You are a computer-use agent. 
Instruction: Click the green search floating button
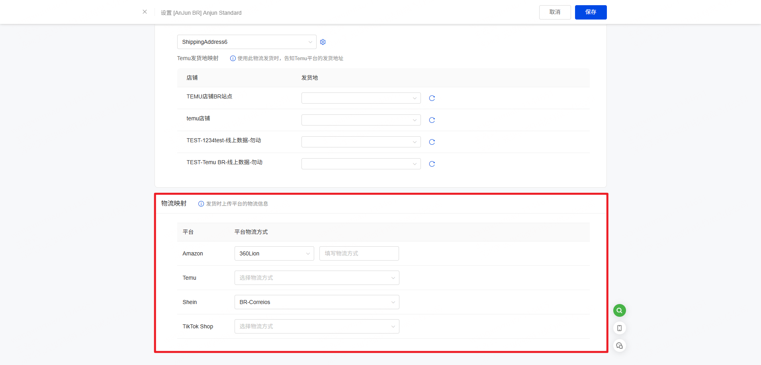click(619, 310)
